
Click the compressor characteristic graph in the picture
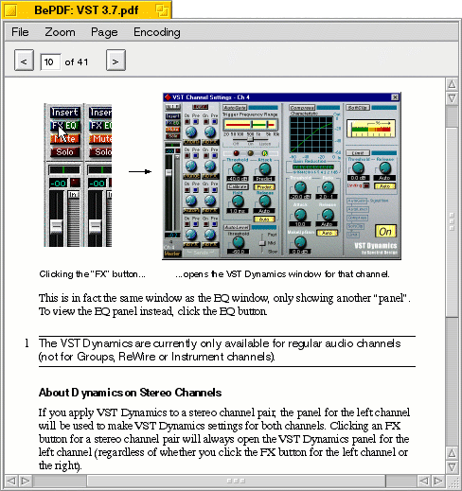pyautogui.click(x=311, y=134)
